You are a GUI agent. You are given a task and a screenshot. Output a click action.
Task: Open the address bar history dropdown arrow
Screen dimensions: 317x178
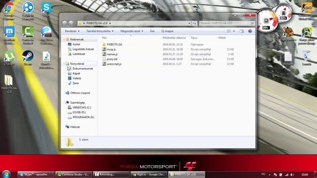pyautogui.click(x=189, y=23)
